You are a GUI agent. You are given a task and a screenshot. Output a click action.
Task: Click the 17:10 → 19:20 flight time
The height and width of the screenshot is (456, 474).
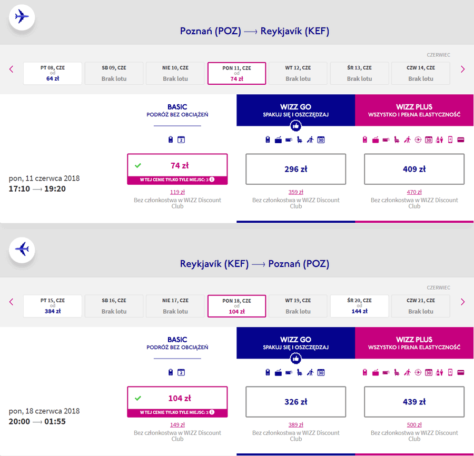click(x=37, y=189)
